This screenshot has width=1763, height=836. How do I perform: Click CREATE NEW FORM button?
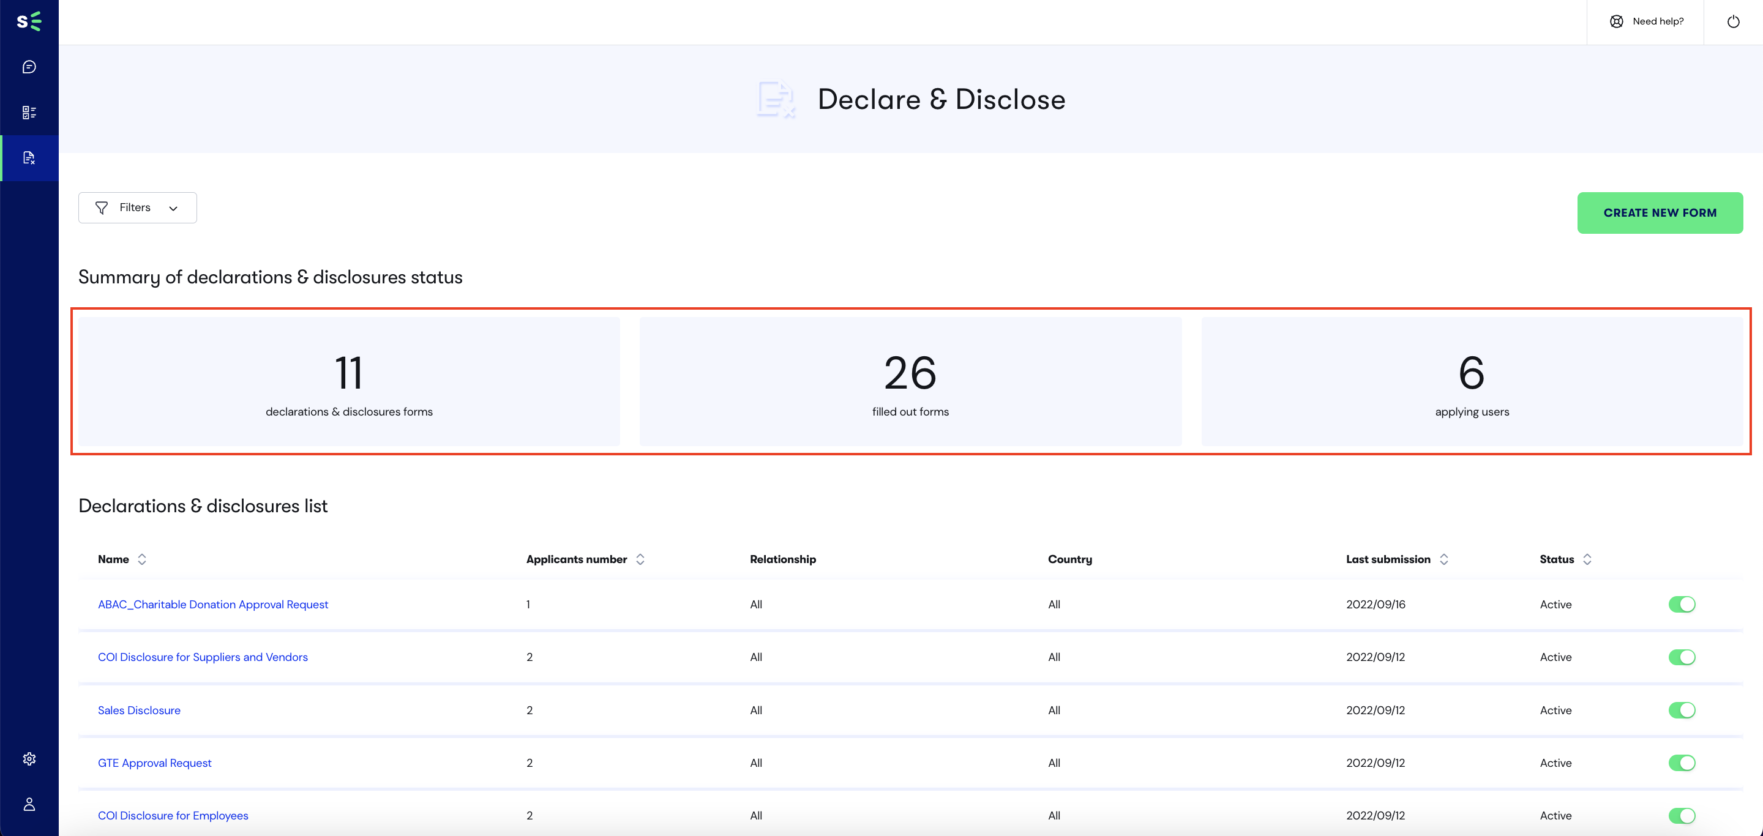tap(1661, 212)
